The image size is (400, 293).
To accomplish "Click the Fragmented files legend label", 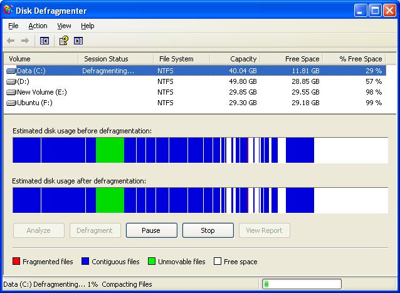I will pyautogui.click(x=48, y=262).
